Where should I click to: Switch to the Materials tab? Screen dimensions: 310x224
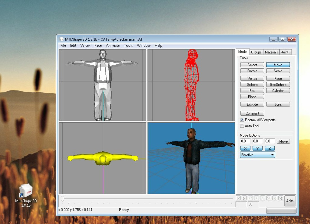point(271,52)
